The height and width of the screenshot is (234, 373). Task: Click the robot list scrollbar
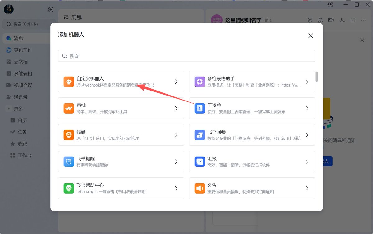point(317,77)
